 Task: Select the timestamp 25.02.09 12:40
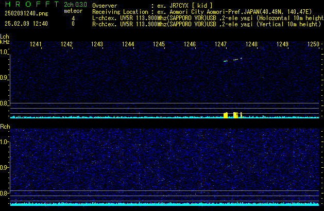[x=26, y=24]
